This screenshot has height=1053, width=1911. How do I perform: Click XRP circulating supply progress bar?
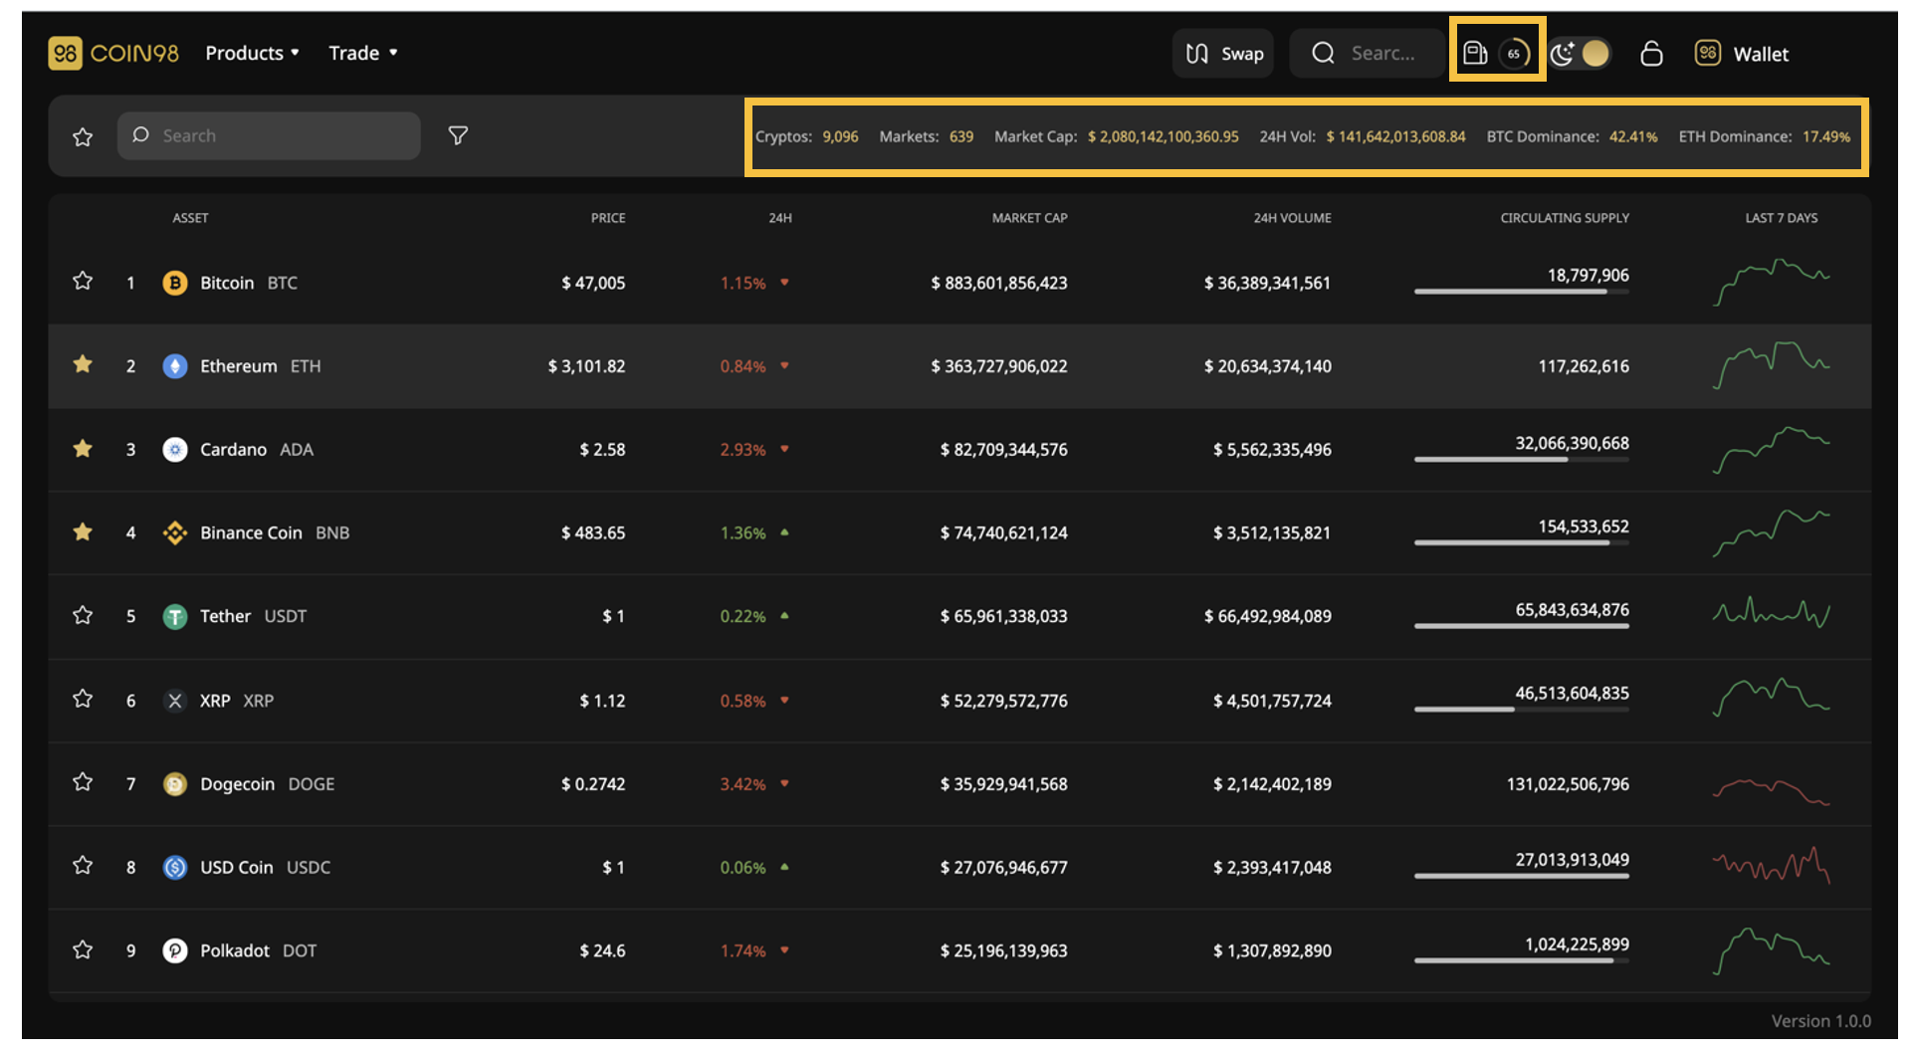coord(1522,709)
